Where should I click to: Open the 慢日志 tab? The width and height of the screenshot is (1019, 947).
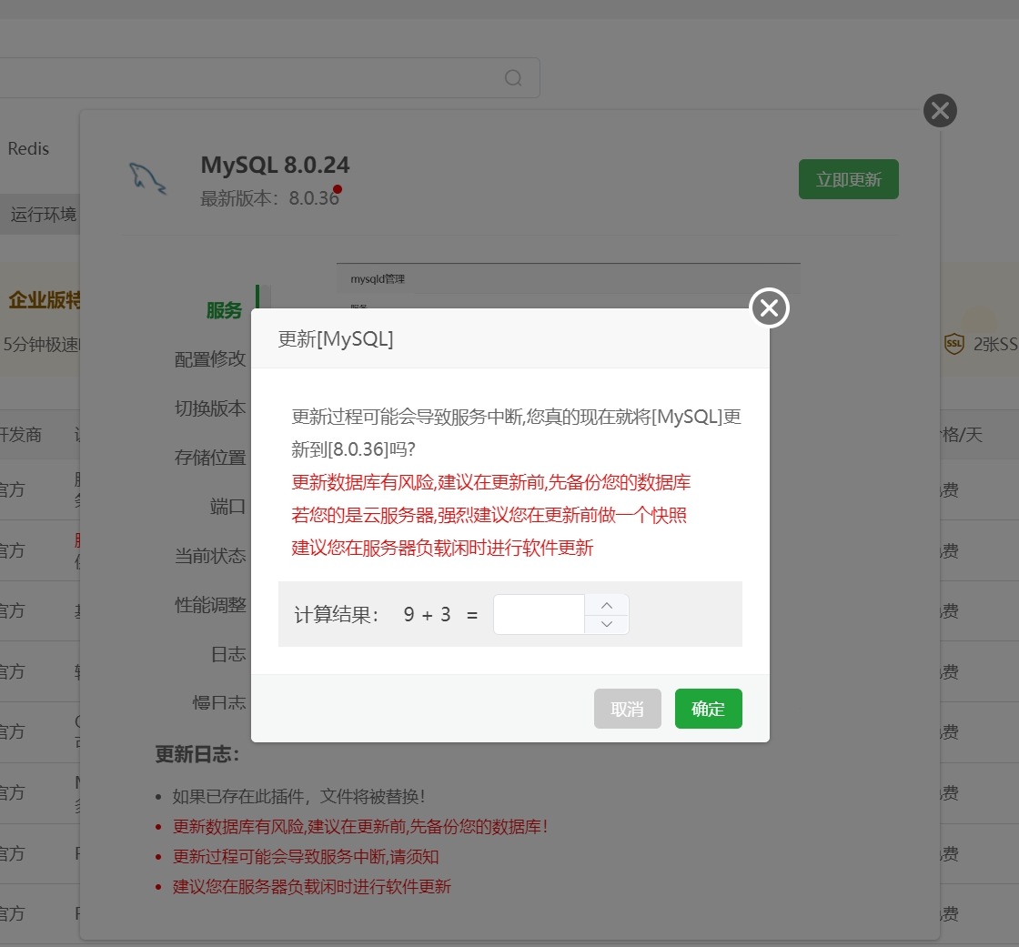tap(219, 702)
